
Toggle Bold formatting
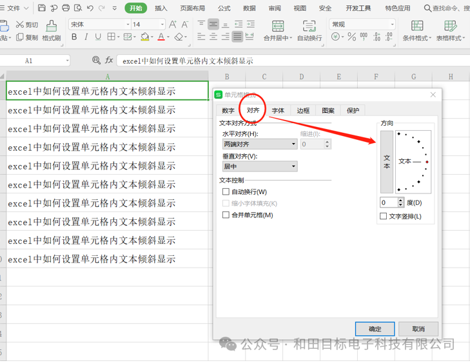coord(74,37)
